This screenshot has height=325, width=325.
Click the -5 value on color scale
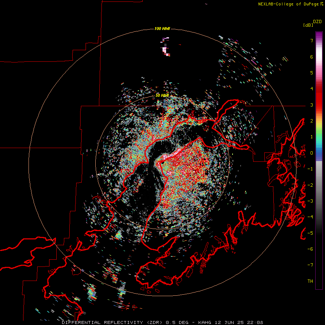pos(310,233)
